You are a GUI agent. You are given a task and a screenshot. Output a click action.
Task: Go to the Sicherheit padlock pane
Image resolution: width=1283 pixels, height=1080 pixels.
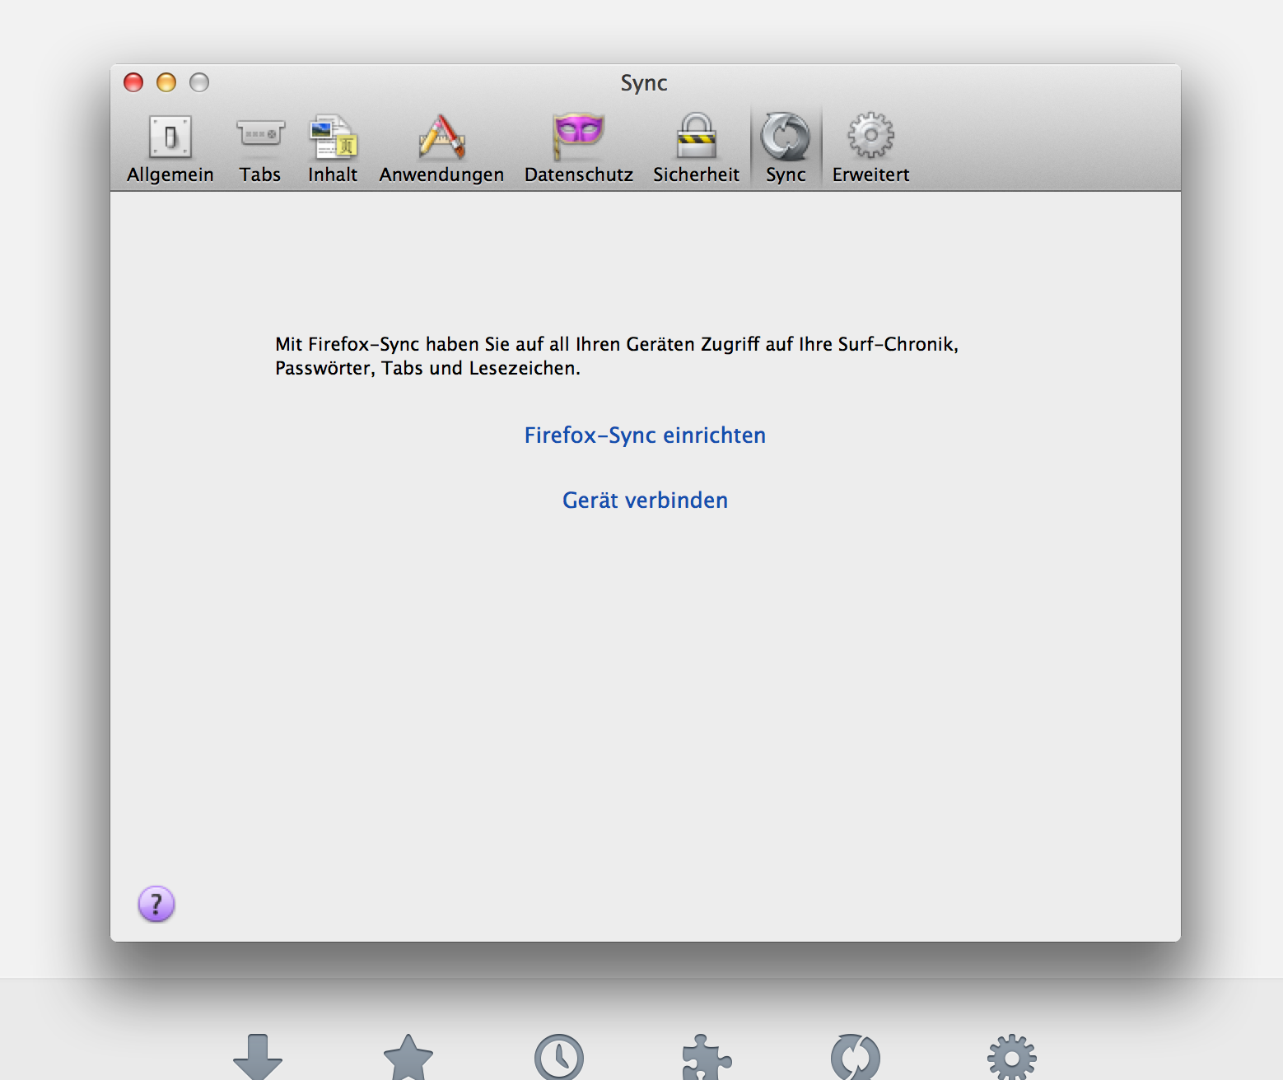(696, 149)
